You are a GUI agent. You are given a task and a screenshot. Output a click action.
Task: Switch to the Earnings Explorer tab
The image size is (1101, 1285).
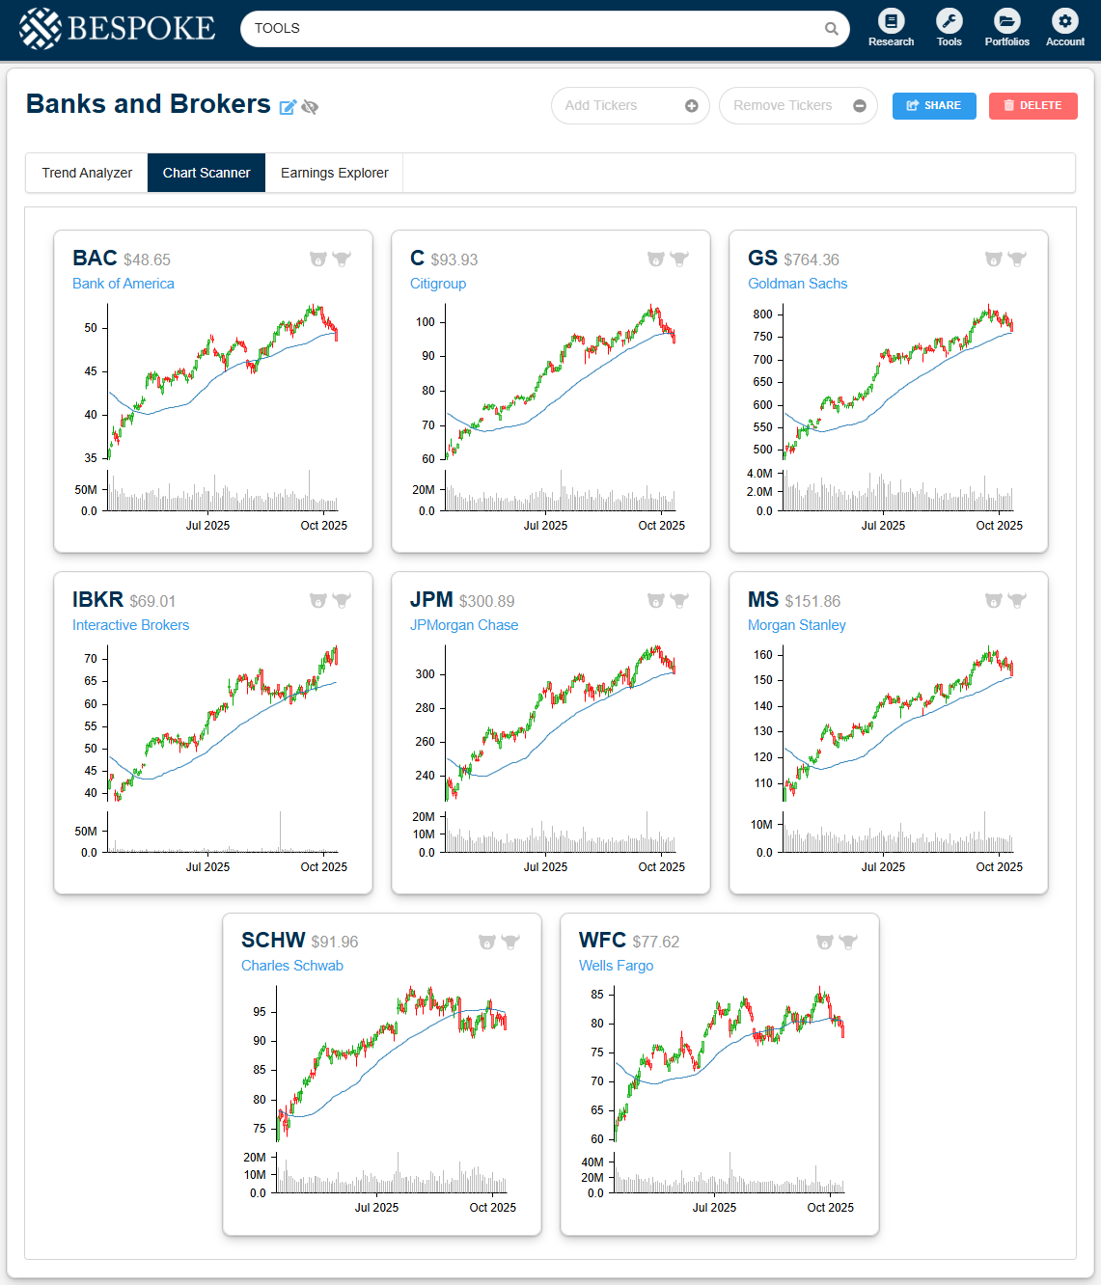click(x=334, y=173)
